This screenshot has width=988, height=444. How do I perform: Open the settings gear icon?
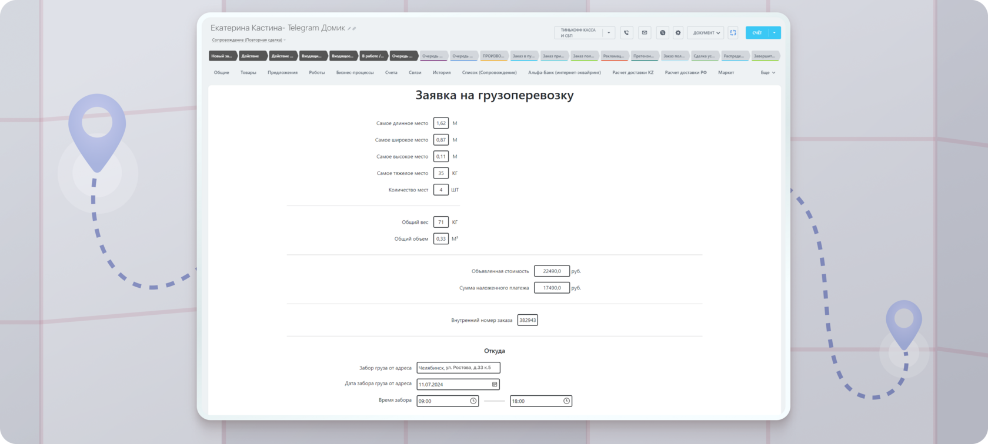click(678, 33)
